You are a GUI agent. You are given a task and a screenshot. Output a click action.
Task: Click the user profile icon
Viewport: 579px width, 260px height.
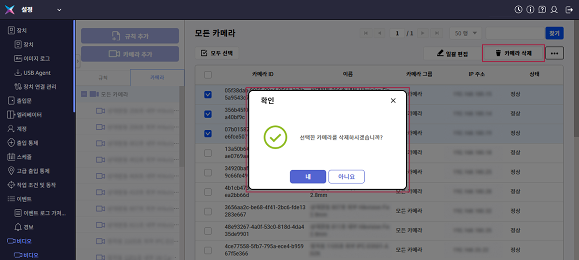pyautogui.click(x=554, y=10)
